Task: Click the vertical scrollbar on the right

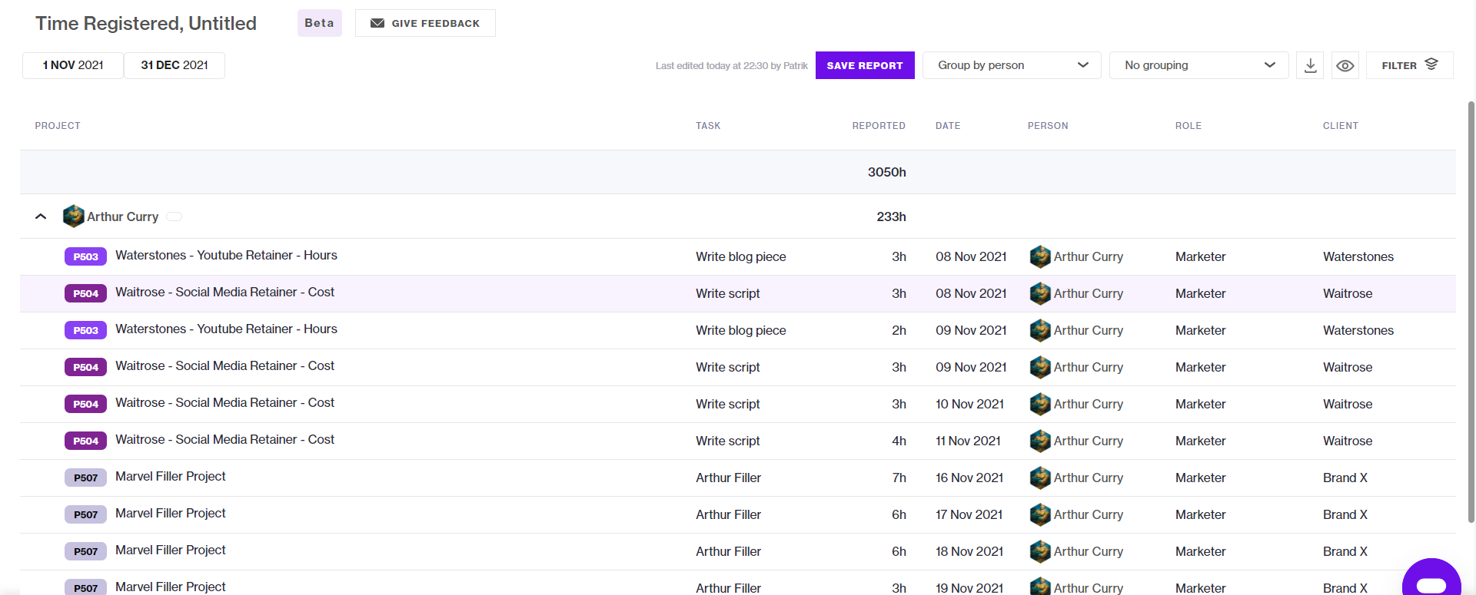Action: tap(1471, 311)
